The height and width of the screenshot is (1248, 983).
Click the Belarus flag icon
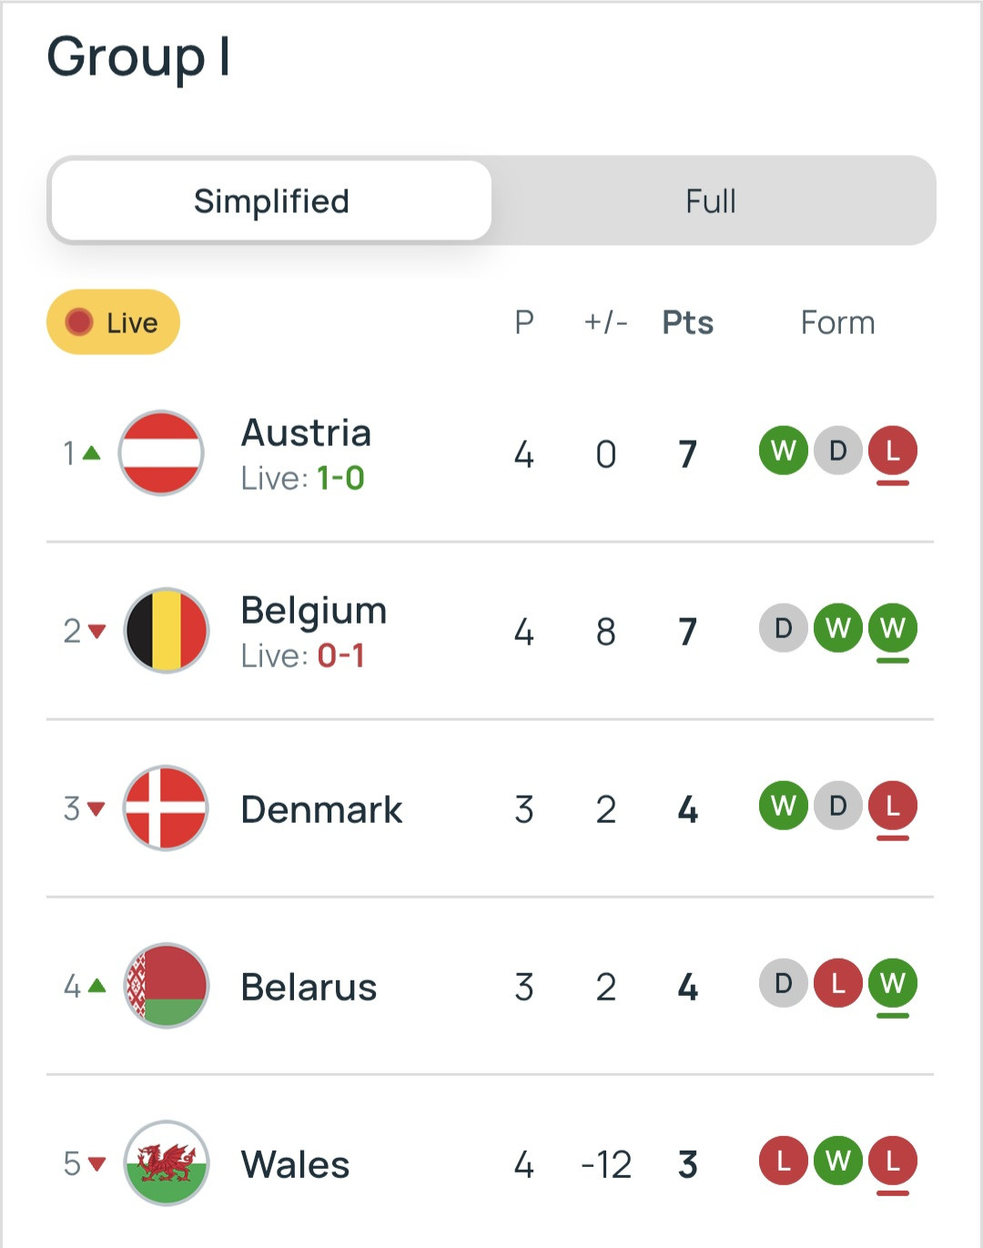(166, 985)
